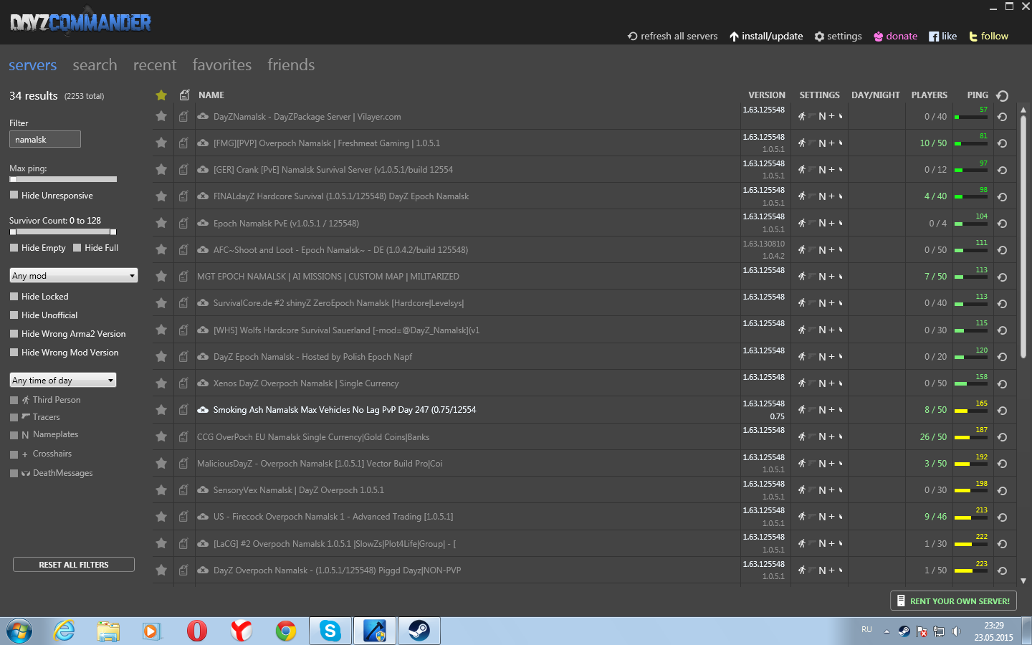Open notes for SensoryVex Namalsk server
Image resolution: width=1032 pixels, height=645 pixels.
pos(183,490)
